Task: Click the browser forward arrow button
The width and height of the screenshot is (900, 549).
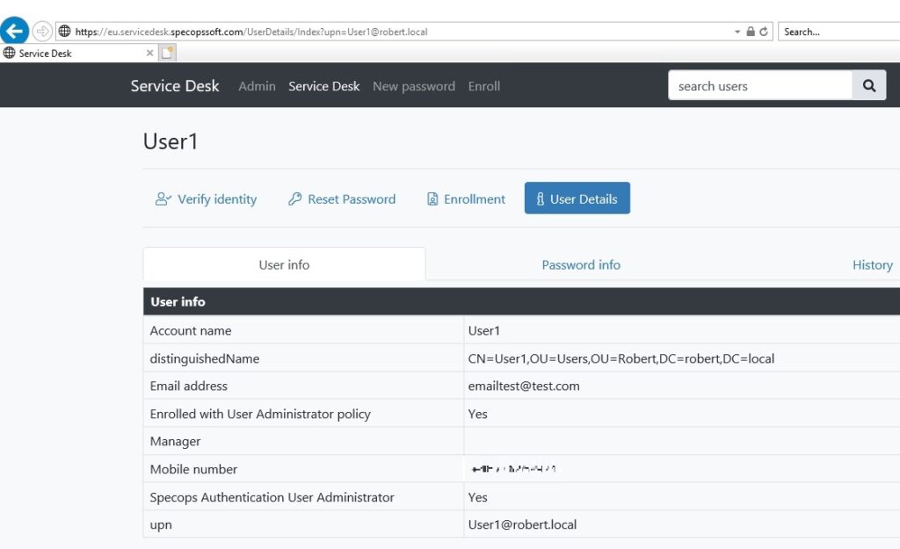Action: coord(42,31)
